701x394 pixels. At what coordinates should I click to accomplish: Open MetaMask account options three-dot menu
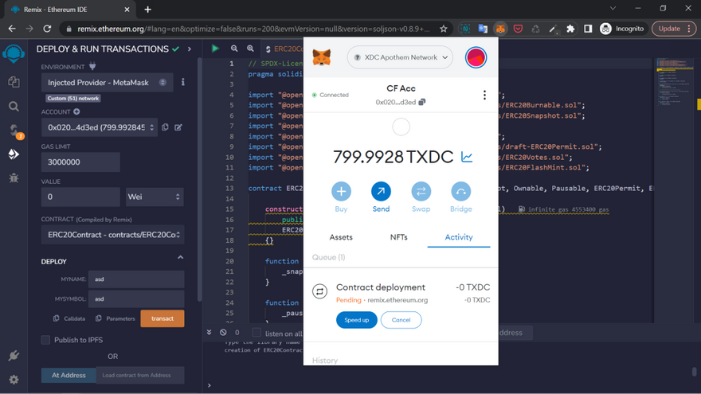484,95
